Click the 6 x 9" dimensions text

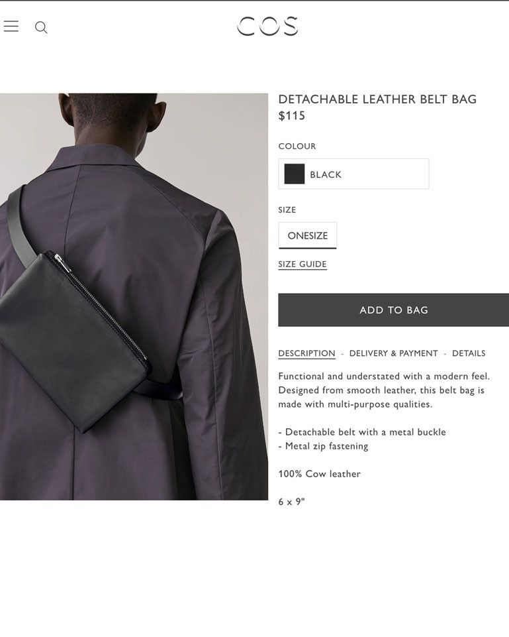[x=291, y=502]
